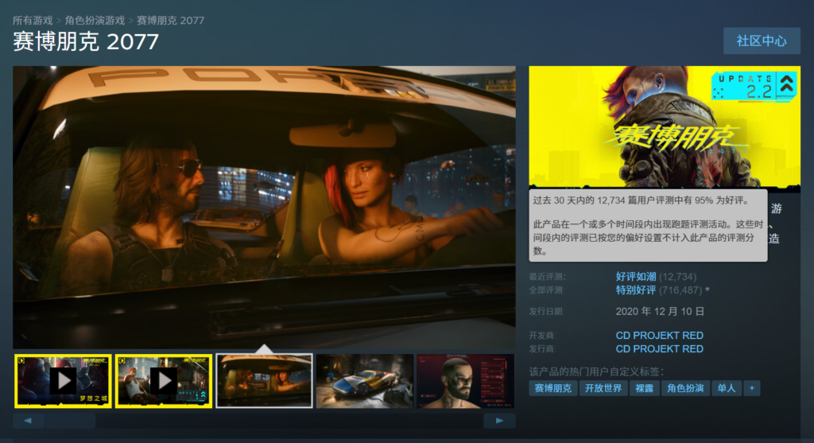Click the right arrow of thumbnail strip
Screen dimensions: 814x443
coord(499,421)
